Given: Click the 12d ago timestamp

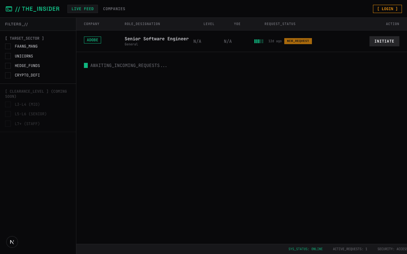Looking at the screenshot, I should pos(275,41).
